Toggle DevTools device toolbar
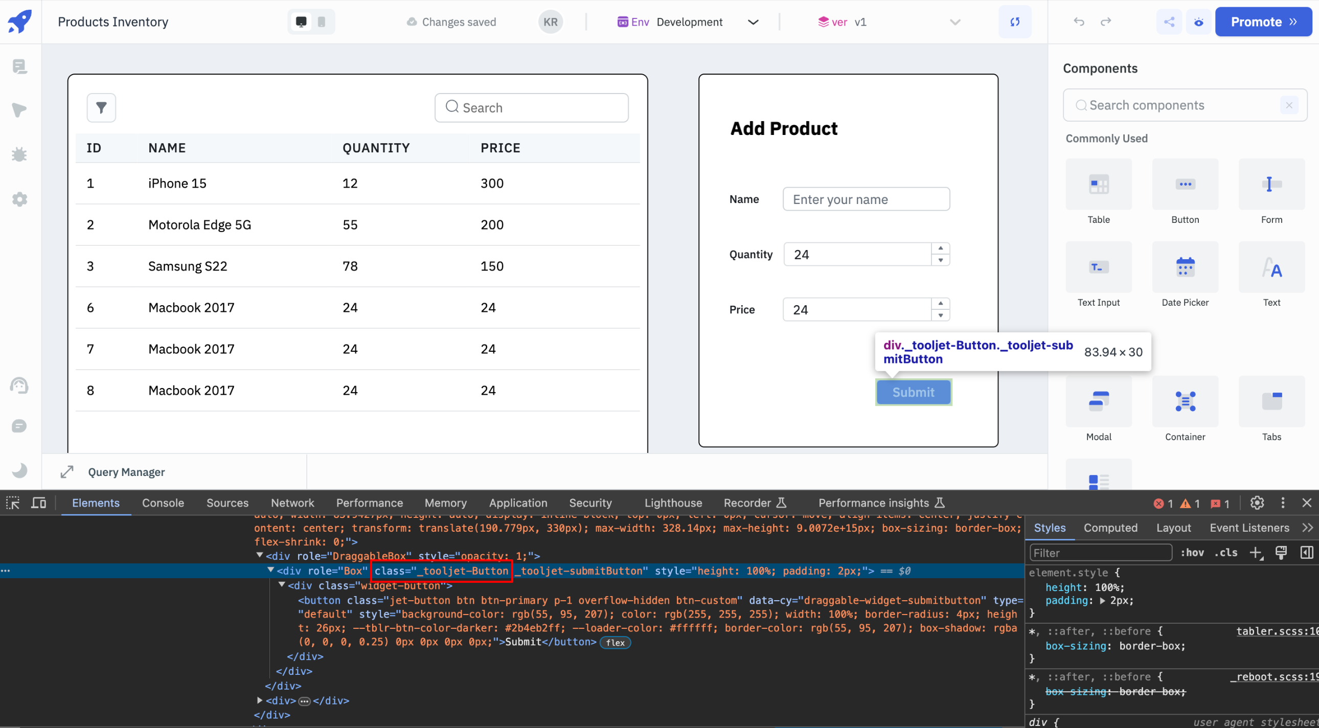Image resolution: width=1319 pixels, height=728 pixels. click(38, 503)
